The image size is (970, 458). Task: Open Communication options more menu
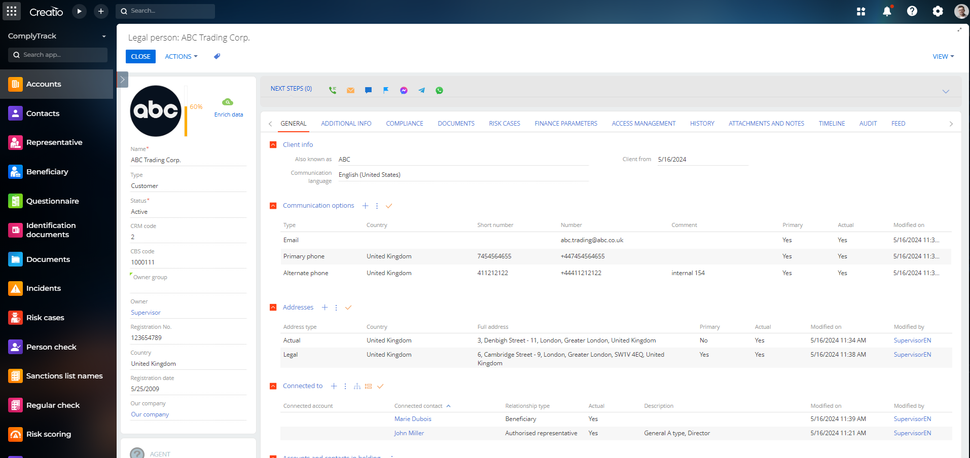point(377,206)
